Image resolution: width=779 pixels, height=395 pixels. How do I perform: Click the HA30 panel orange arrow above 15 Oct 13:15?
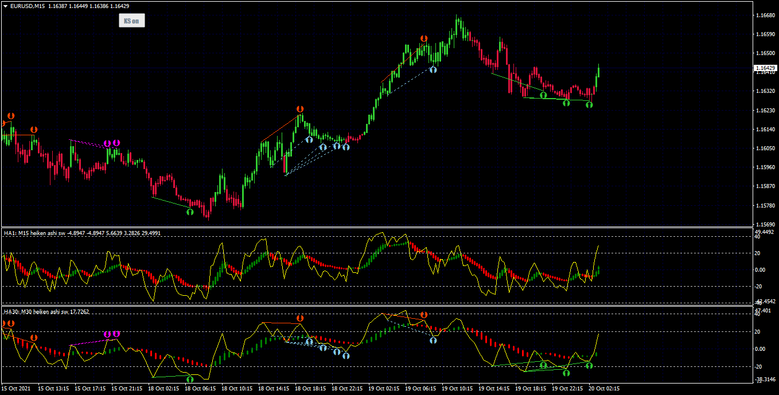point(34,338)
